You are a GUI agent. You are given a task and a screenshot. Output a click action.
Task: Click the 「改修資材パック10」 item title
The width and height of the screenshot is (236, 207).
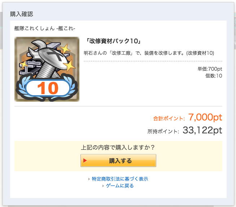(x=113, y=41)
